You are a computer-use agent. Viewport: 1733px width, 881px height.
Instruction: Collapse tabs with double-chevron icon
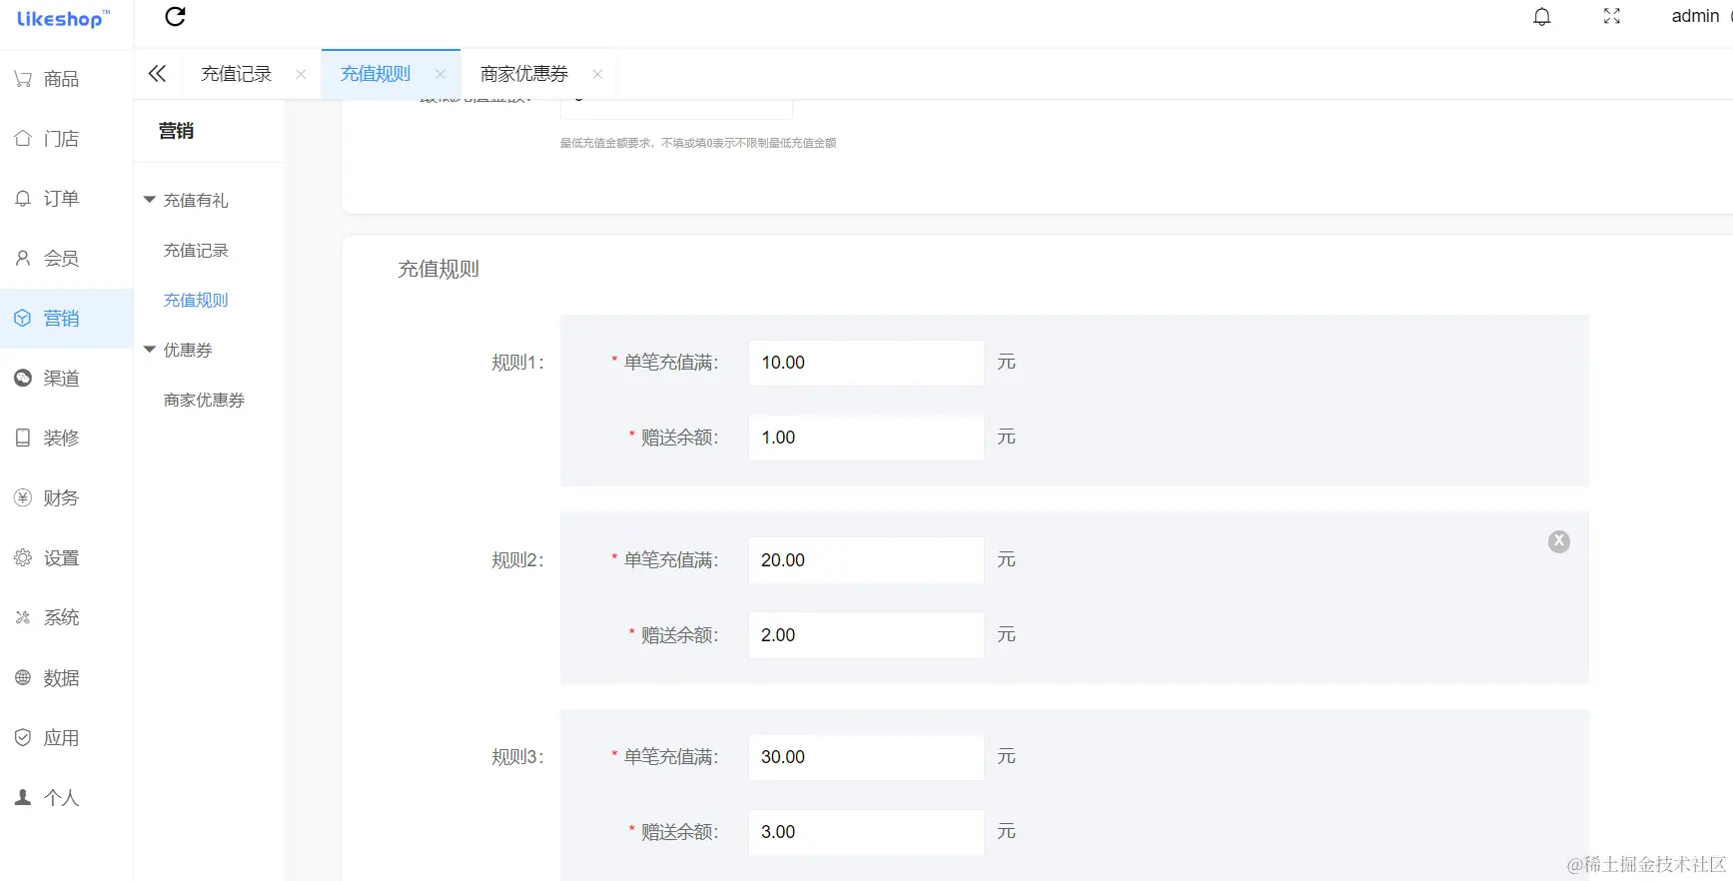click(157, 74)
